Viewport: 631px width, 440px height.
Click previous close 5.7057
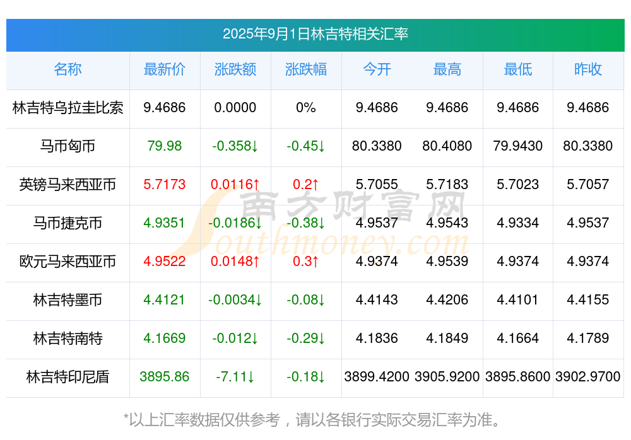[x=588, y=184]
